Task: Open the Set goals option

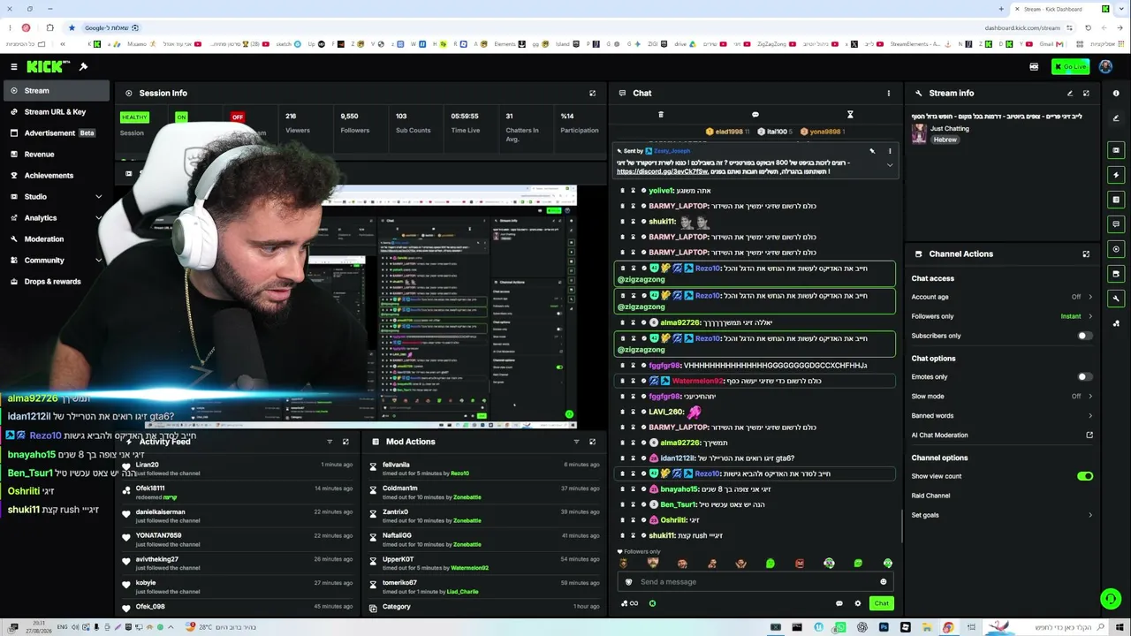Action: click(x=1002, y=516)
